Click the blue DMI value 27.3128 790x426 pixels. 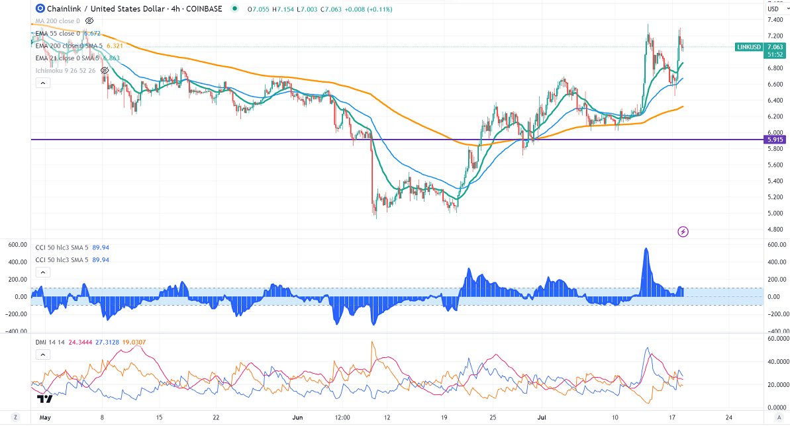107,343
